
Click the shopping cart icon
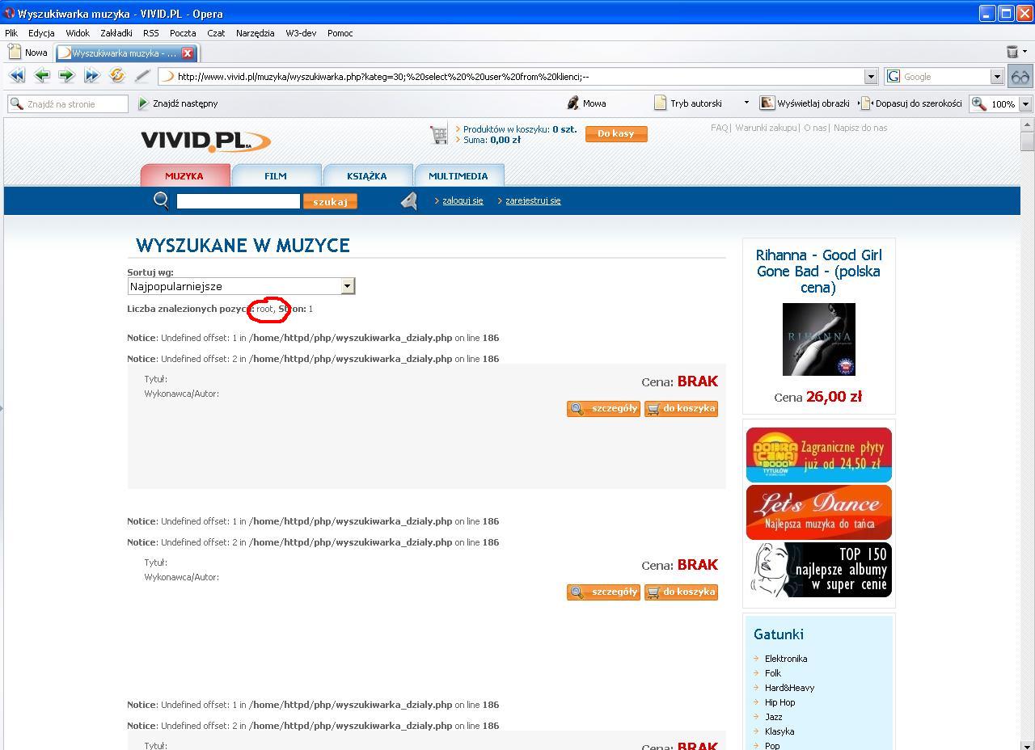tap(439, 134)
